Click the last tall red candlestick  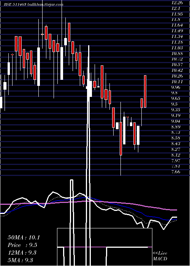click(145, 92)
